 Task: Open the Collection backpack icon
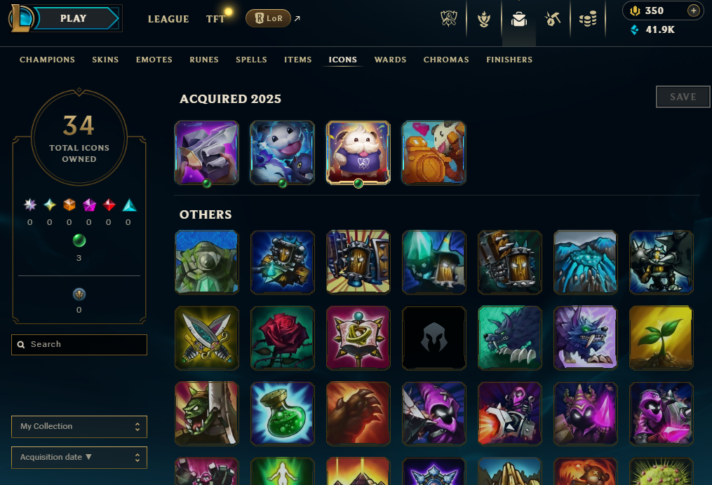(518, 19)
